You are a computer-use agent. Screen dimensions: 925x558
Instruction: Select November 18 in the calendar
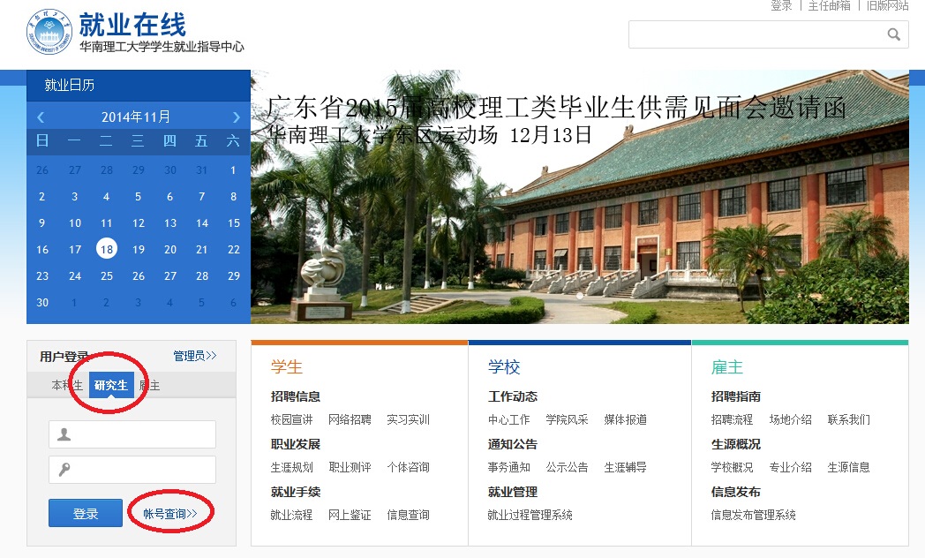coord(106,249)
